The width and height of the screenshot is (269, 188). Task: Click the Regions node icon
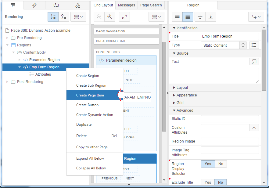tap(13, 45)
